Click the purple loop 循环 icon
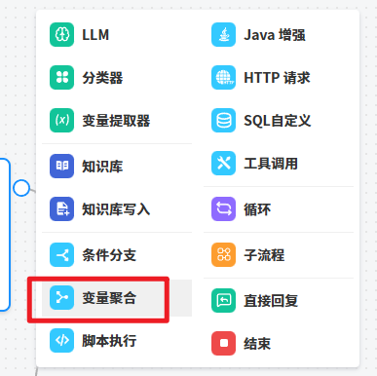The height and width of the screenshot is (376, 377). [223, 208]
